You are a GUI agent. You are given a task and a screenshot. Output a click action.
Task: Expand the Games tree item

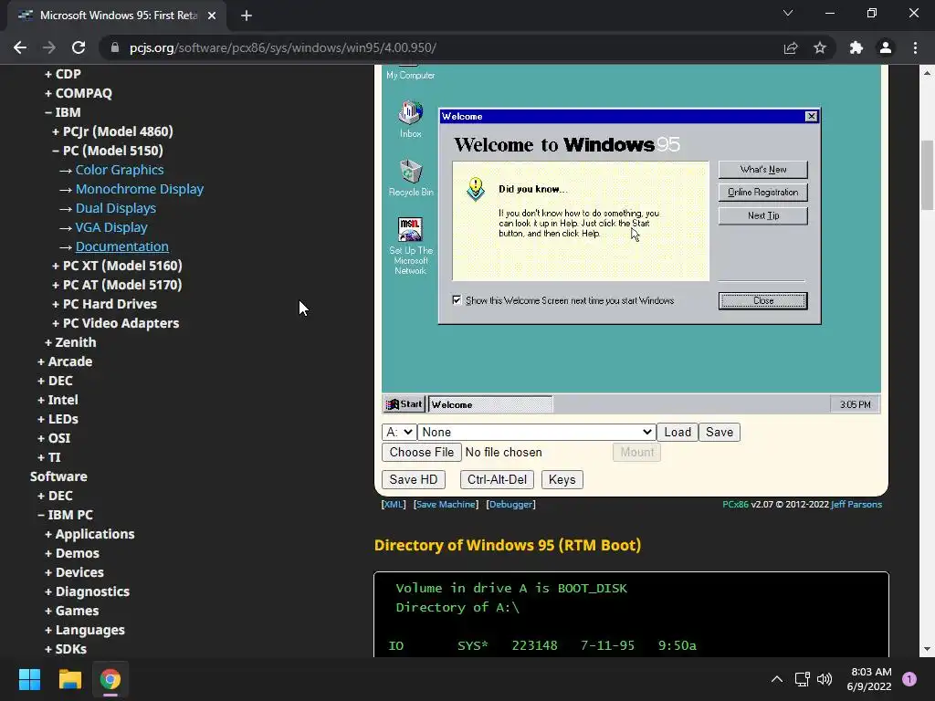click(x=71, y=611)
